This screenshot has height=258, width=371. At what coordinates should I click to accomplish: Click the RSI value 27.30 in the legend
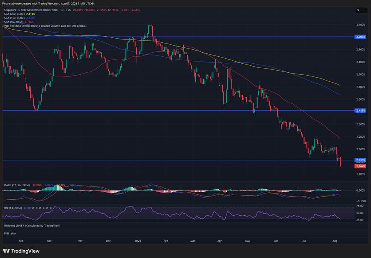(x=27, y=208)
